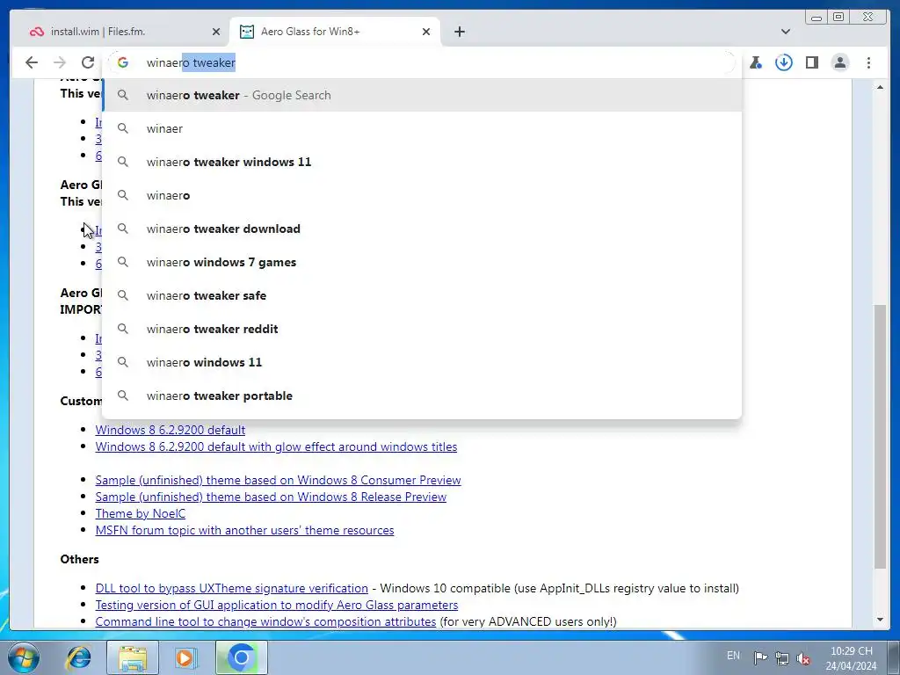The image size is (900, 675).
Task: Close the install.wim Files.fm tab
Action: (x=216, y=32)
